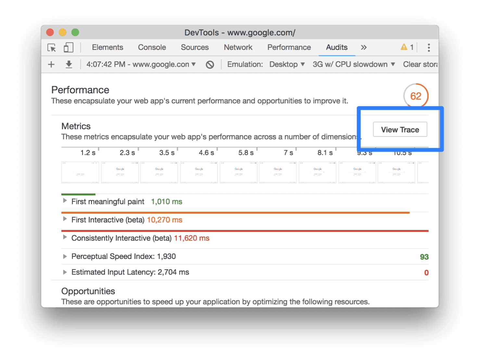Show more tabs with double chevron
482x363 pixels.
pos(363,48)
